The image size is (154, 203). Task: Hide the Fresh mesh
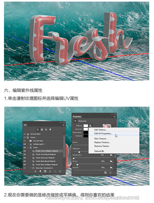25,148
